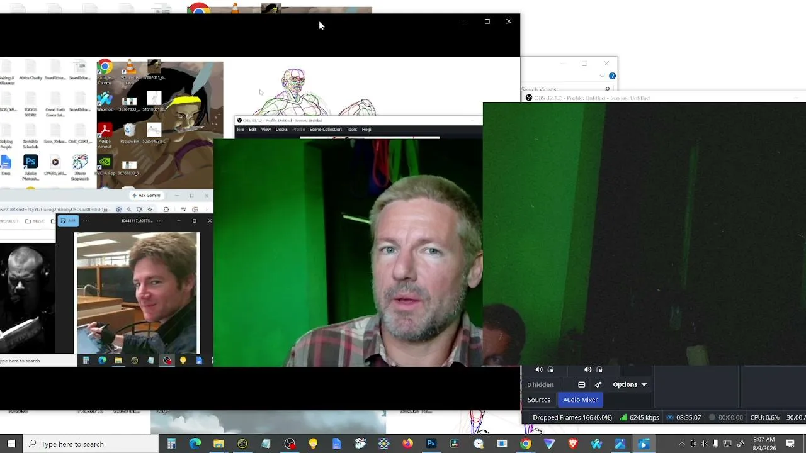Click the man's photo in image viewer
Viewport: 806px width, 453px height.
pyautogui.click(x=137, y=293)
